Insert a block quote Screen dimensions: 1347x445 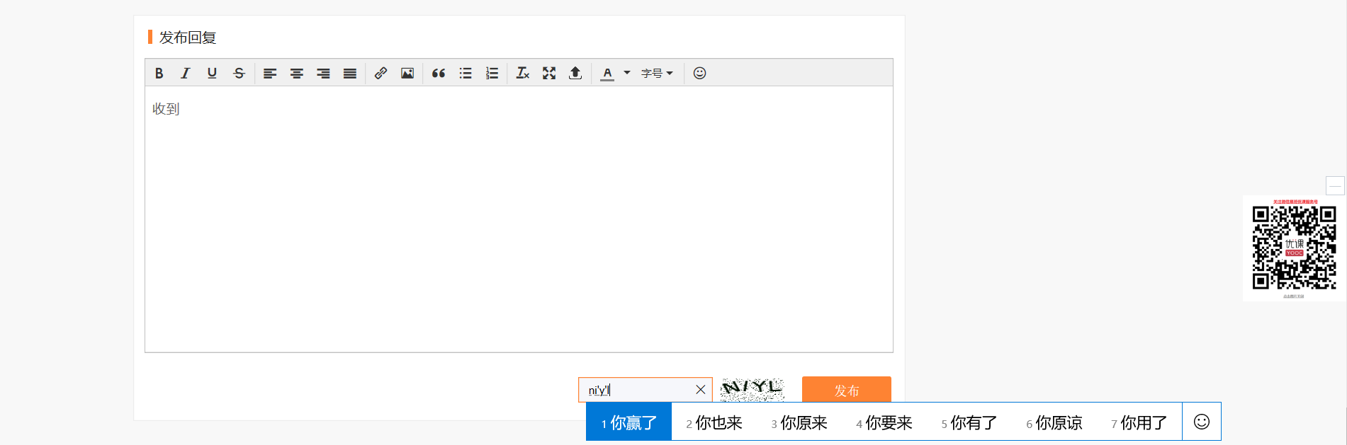tap(439, 73)
